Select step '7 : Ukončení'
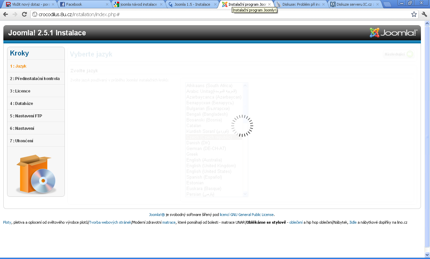Image resolution: width=430 pixels, height=259 pixels. 36,141
